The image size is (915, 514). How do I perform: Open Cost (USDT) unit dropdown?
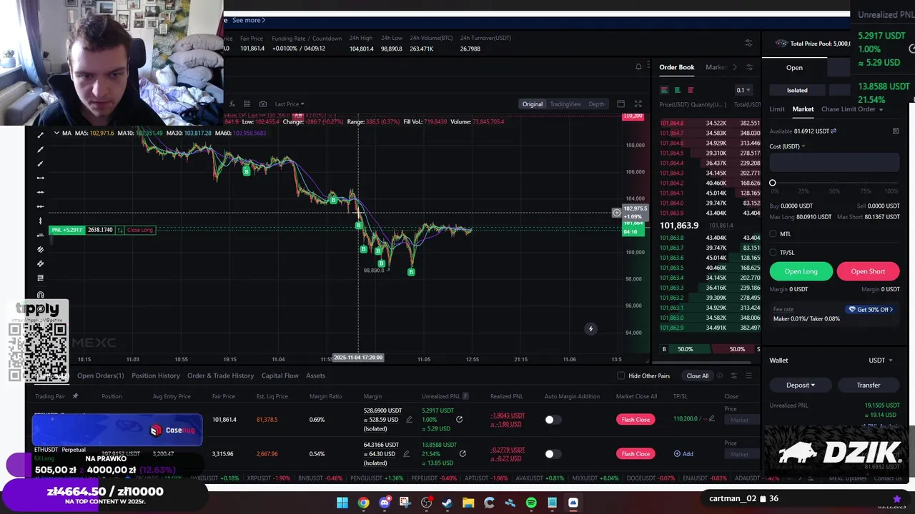[787, 146]
